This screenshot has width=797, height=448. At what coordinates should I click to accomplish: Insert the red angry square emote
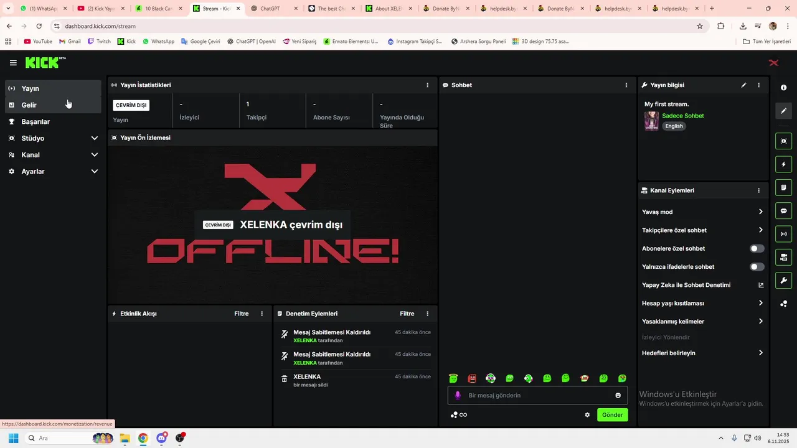click(x=472, y=378)
